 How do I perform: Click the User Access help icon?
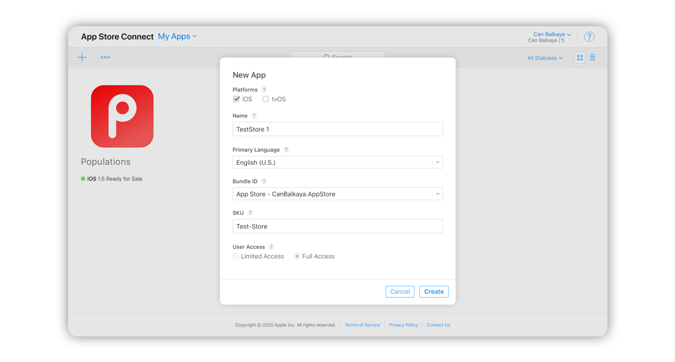(x=271, y=247)
